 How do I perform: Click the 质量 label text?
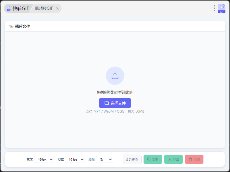point(91,159)
